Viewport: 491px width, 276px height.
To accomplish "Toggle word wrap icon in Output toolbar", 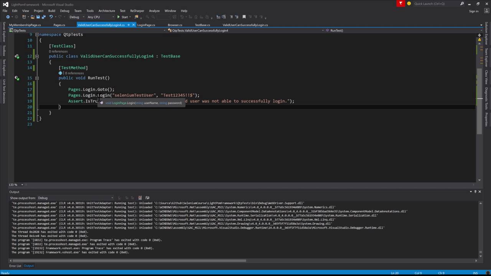I will (147, 198).
